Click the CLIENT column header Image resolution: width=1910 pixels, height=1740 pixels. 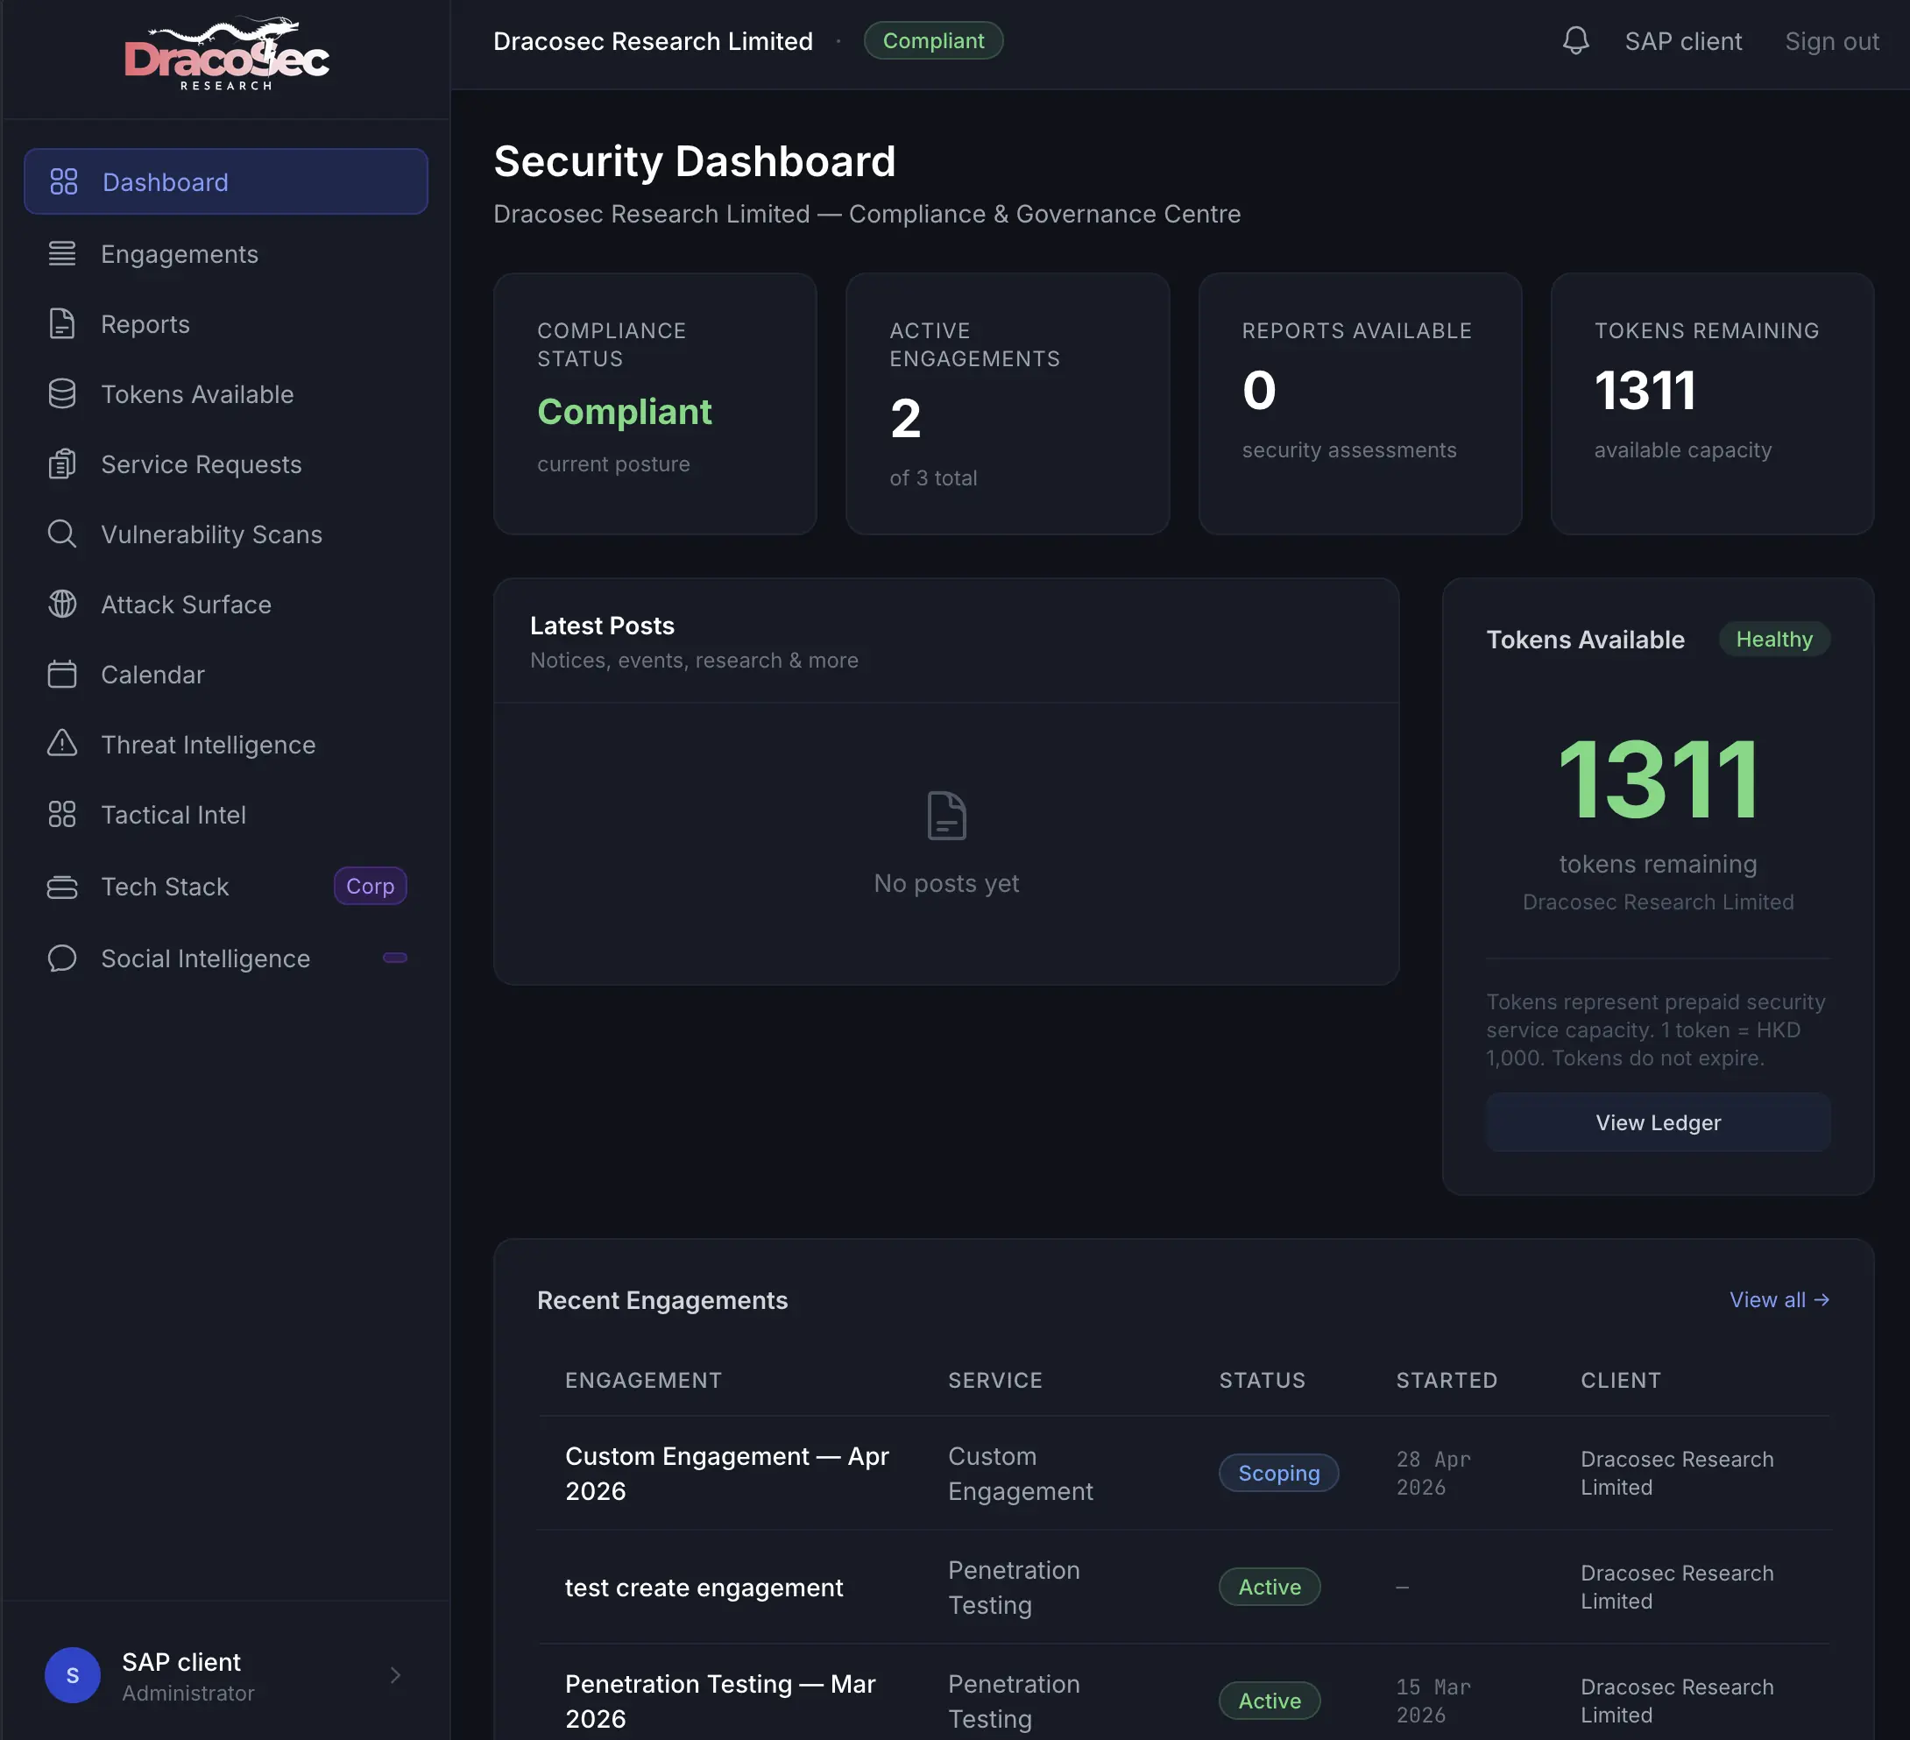(1620, 1379)
